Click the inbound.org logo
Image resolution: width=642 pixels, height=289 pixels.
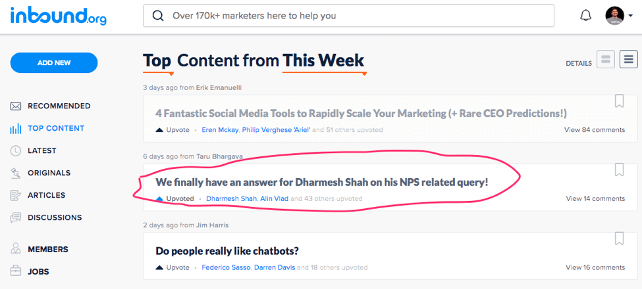pyautogui.click(x=58, y=16)
